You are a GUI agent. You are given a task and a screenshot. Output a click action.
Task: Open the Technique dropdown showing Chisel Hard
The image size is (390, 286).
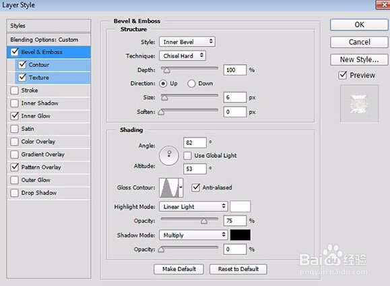[x=183, y=56]
